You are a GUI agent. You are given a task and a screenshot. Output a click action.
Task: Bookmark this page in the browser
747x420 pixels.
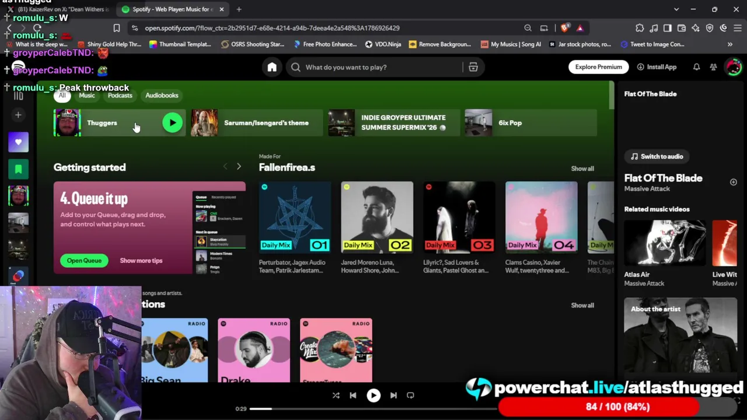(117, 28)
